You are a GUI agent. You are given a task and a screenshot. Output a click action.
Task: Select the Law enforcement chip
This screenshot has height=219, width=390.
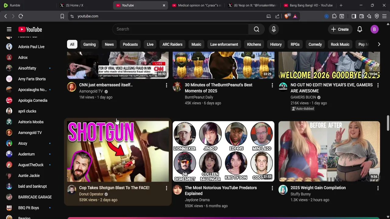coord(224,44)
